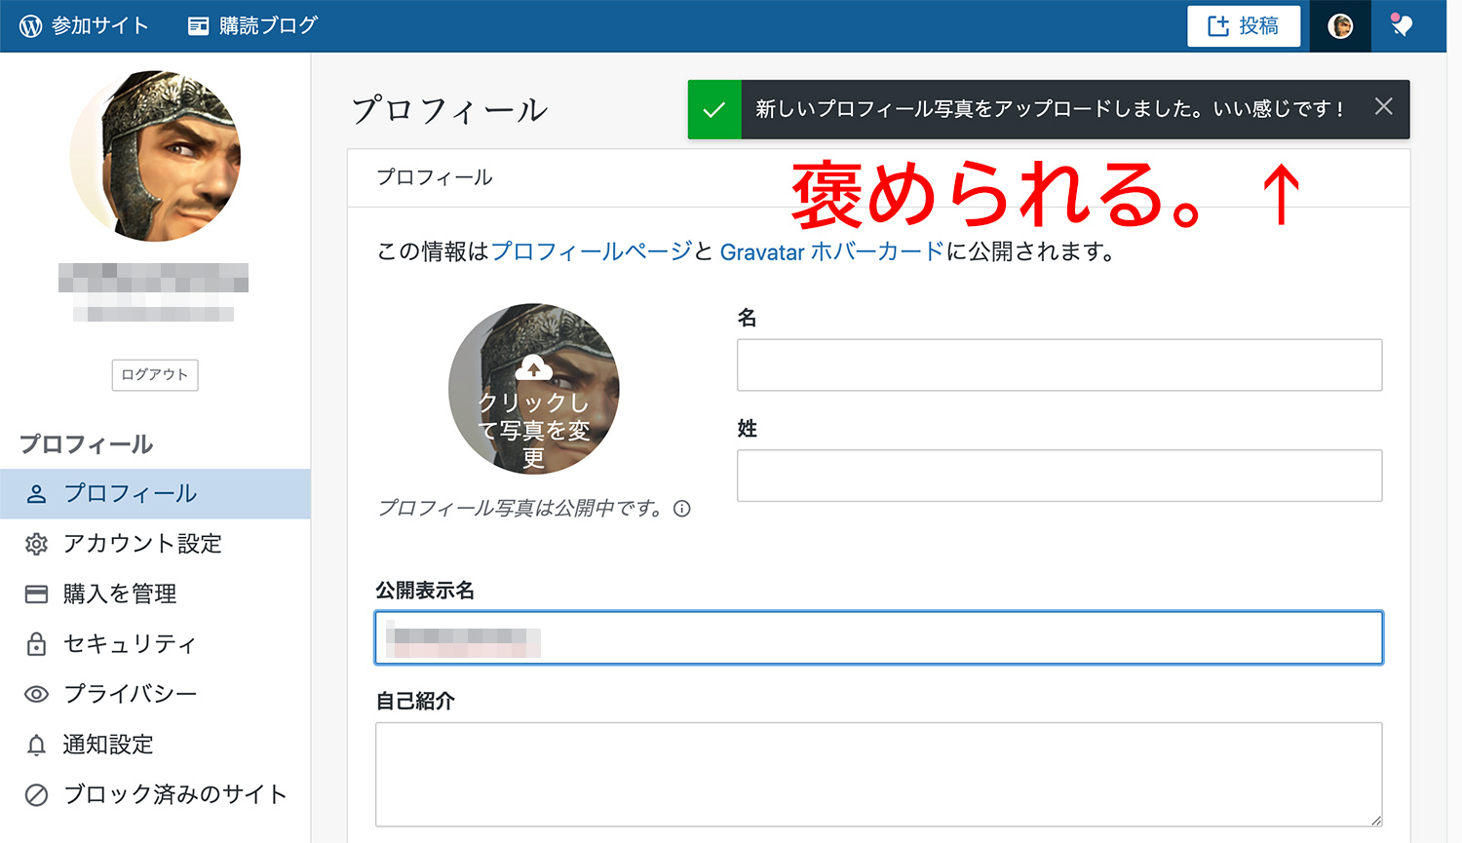Open セキュリティ lock item
This screenshot has height=843, width=1462.
tap(130, 644)
